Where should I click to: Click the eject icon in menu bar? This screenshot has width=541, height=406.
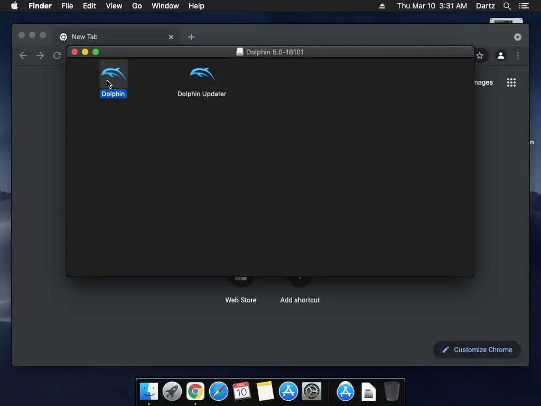(382, 6)
